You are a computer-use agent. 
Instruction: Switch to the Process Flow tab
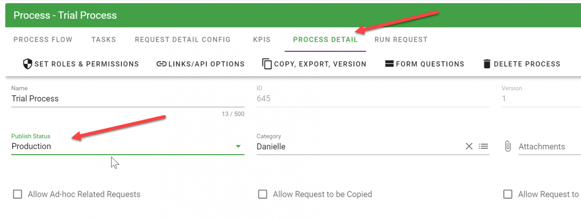[43, 39]
